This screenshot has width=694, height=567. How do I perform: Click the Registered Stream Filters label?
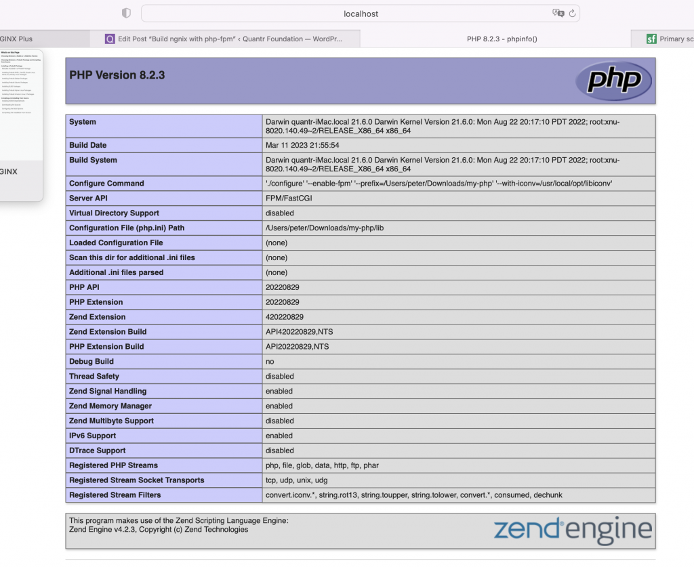point(115,495)
